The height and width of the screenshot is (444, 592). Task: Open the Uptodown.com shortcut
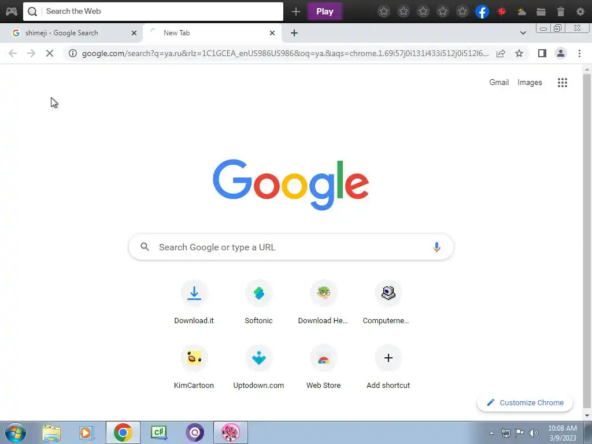click(x=258, y=367)
